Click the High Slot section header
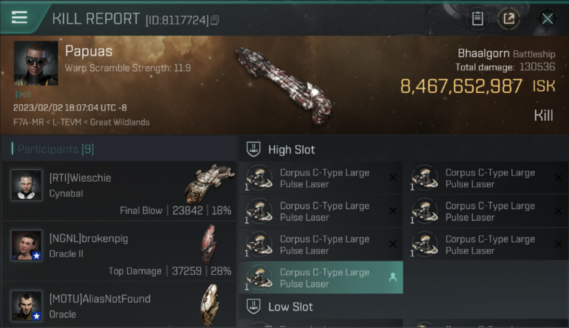 click(x=292, y=150)
